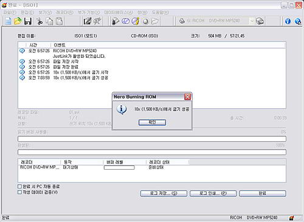Click the Copy documents toolbar icon
The width and height of the screenshot is (304, 222).
tap(49, 21)
